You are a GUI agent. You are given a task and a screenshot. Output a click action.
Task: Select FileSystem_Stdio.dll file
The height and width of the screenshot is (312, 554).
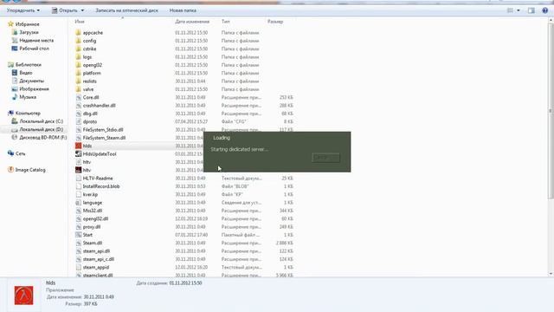(103, 130)
